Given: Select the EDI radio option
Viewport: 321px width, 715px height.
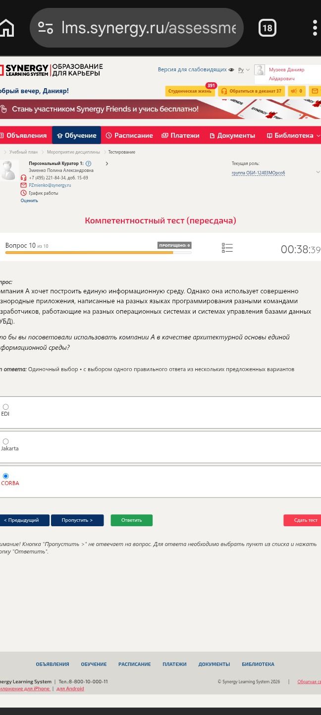Looking at the screenshot, I should (x=5, y=407).
